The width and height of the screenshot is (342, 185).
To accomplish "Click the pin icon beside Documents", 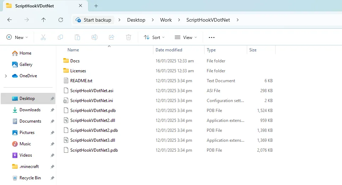I will 52,121.
